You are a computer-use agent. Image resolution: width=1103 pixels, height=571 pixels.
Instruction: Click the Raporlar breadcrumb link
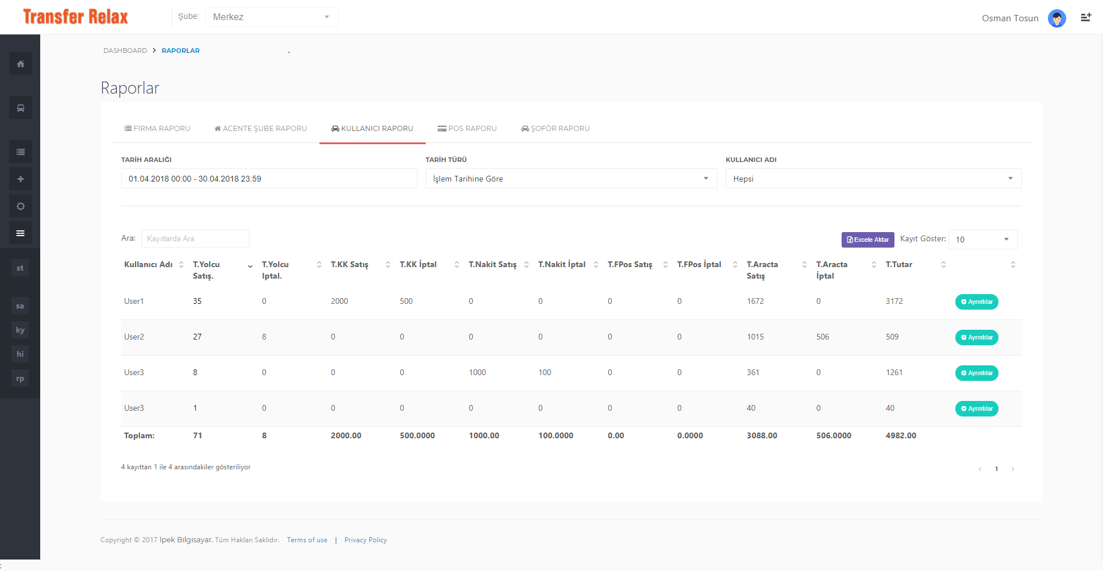(x=180, y=51)
